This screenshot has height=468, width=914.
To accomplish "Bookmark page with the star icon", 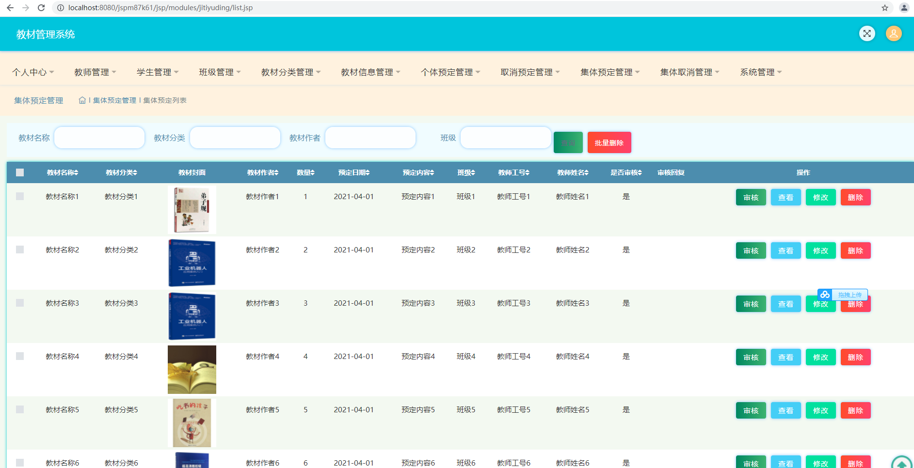I will click(x=885, y=8).
